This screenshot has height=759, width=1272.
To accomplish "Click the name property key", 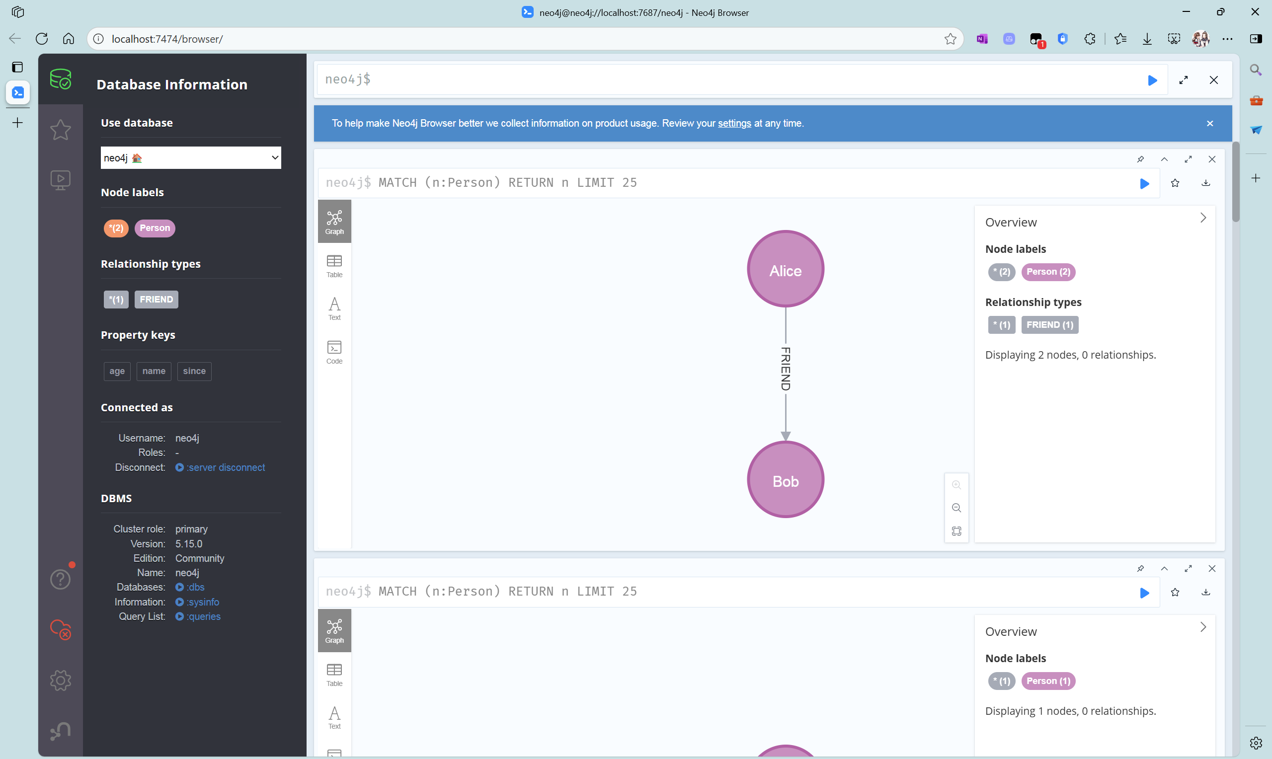I will [x=154, y=372].
